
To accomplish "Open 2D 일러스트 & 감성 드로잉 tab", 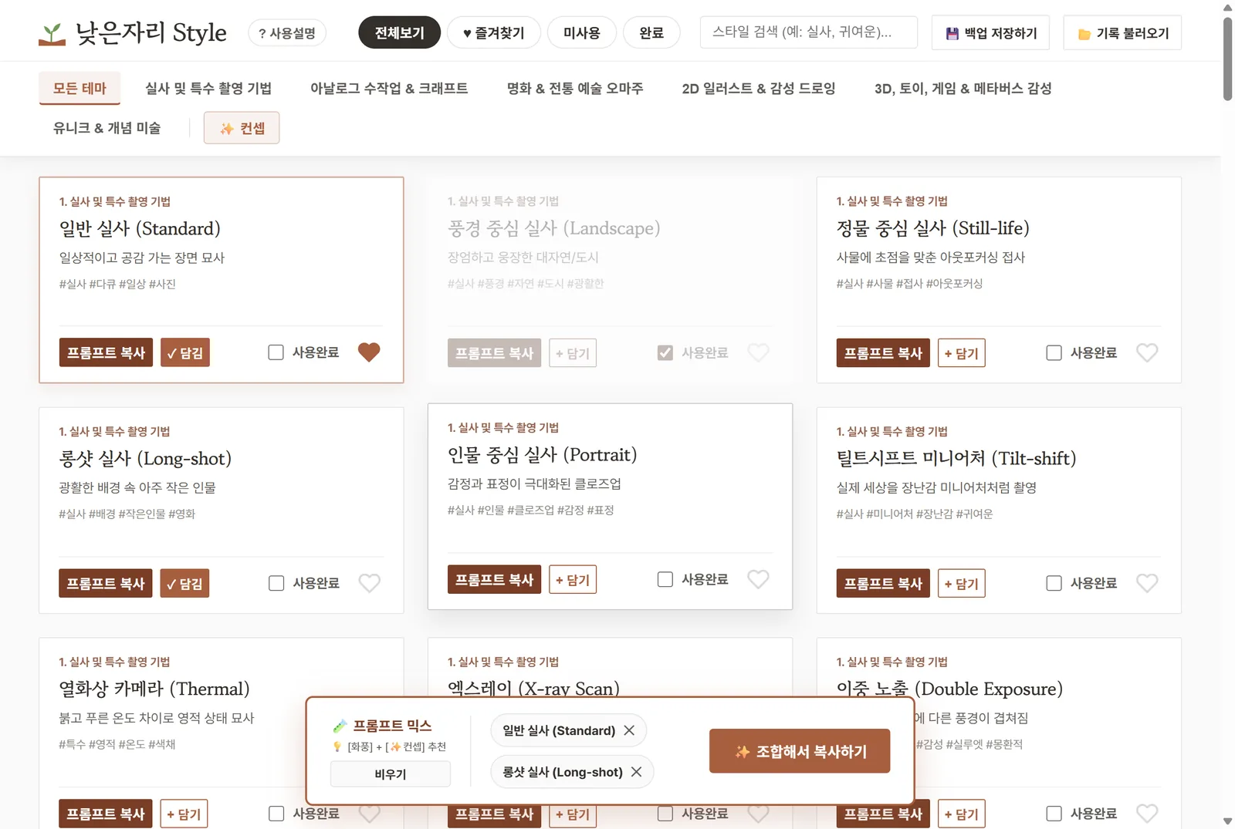I will tap(759, 88).
